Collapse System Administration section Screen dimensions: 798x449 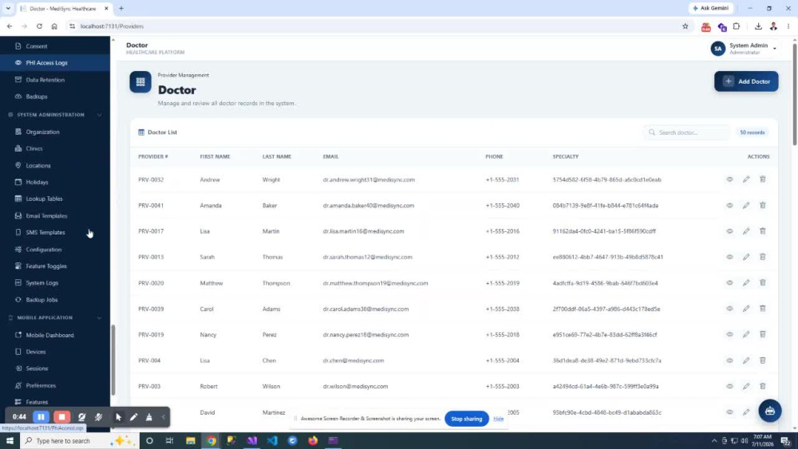point(99,115)
